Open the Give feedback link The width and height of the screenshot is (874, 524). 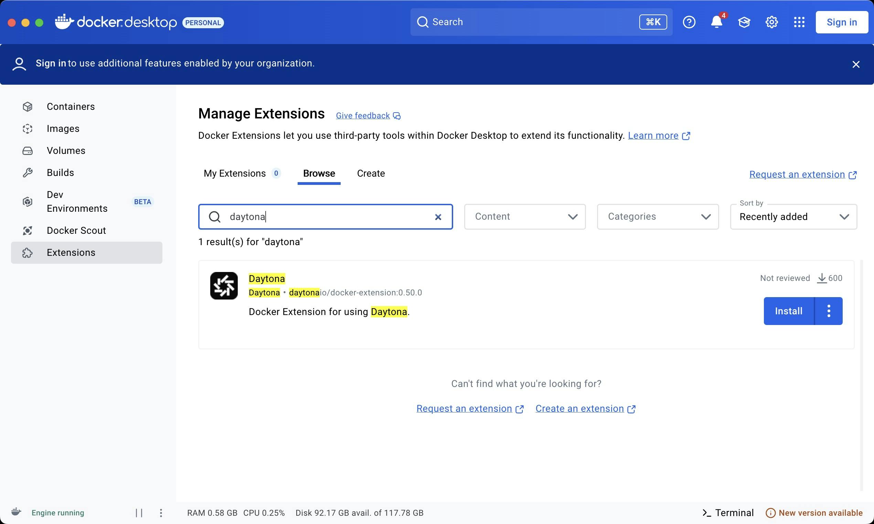click(x=363, y=116)
